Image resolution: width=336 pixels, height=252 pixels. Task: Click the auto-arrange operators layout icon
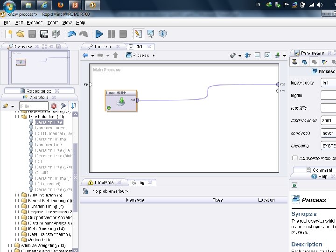pyautogui.click(x=257, y=55)
